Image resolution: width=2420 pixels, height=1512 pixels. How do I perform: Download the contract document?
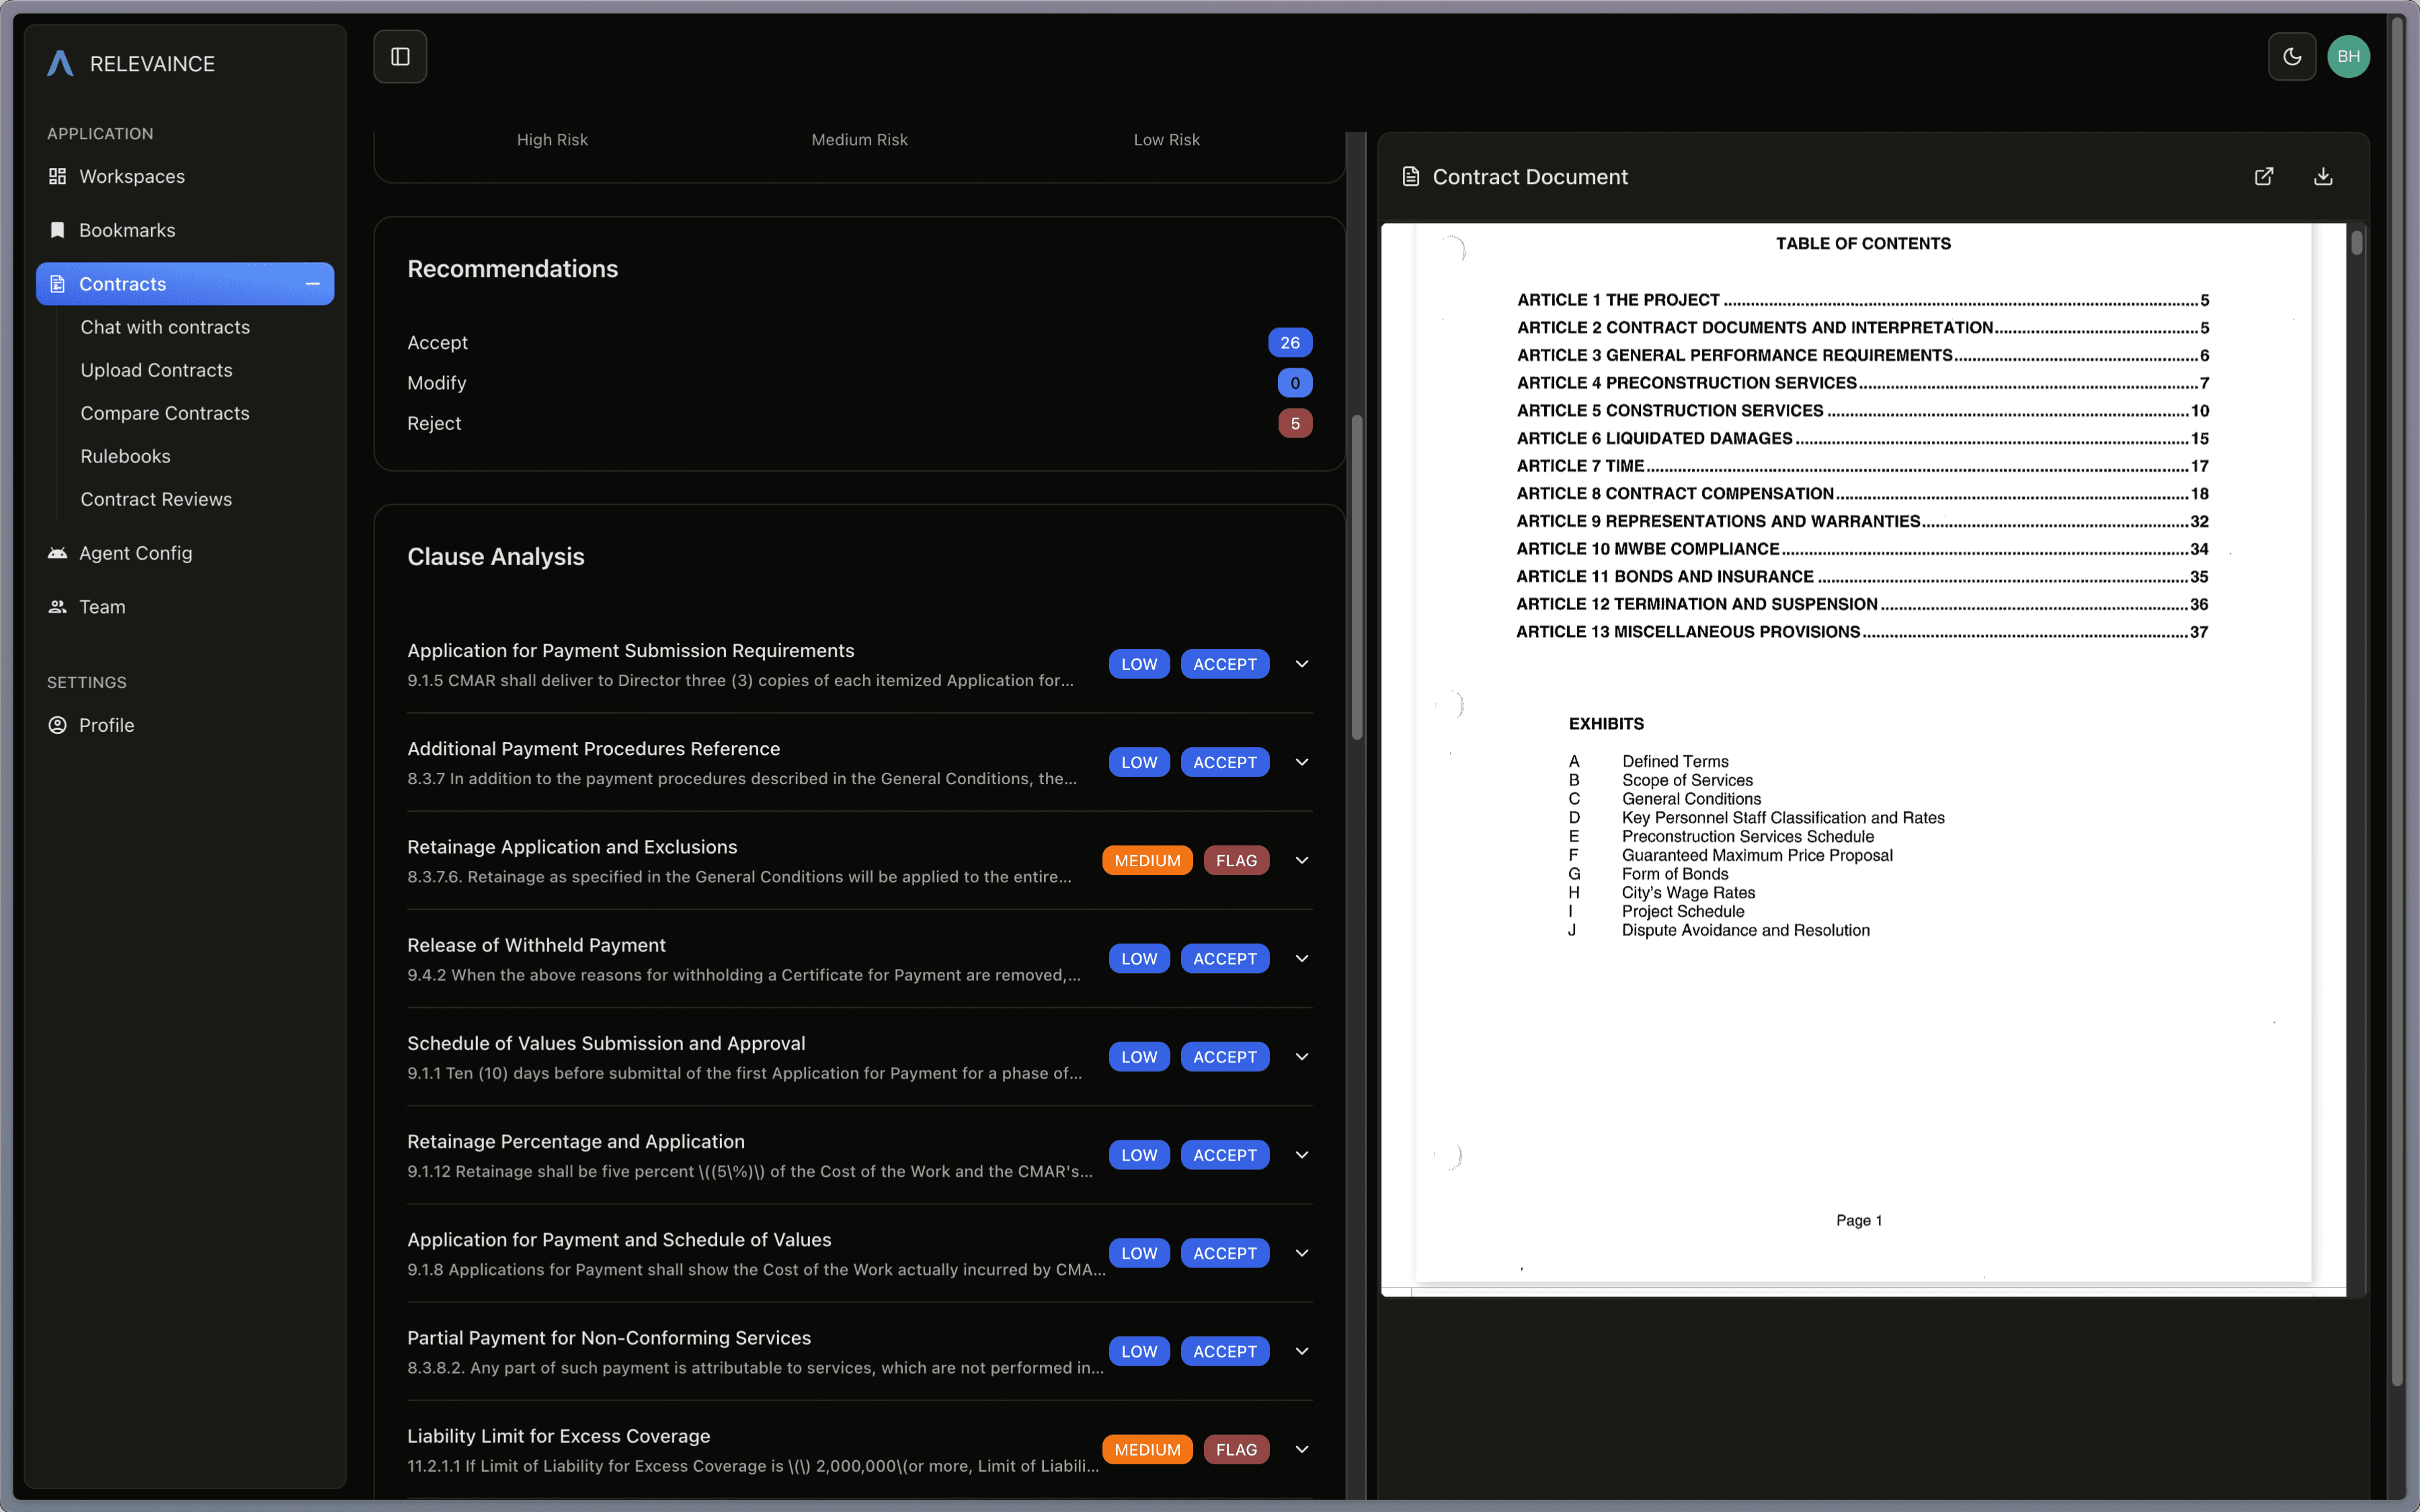point(2323,177)
